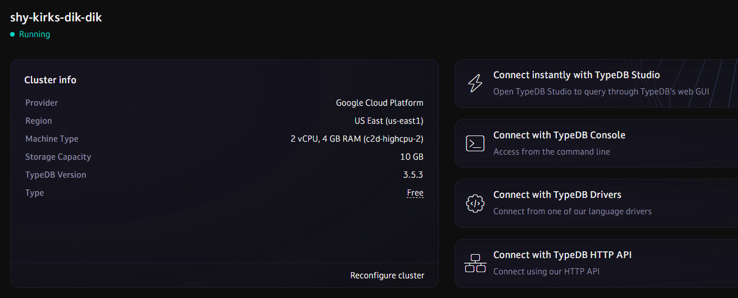738x298 pixels.
Task: Click the code gear Drivers icon
Action: [475, 203]
